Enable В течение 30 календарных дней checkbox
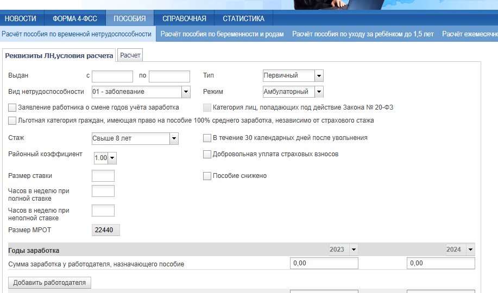The height and width of the screenshot is (293, 498). coord(207,138)
